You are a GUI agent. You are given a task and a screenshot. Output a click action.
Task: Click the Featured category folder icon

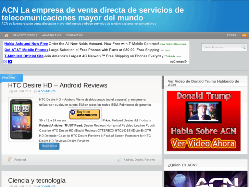10,159
